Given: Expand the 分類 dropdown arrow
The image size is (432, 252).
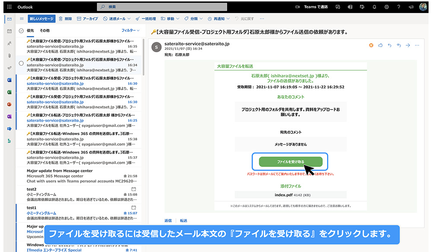Looking at the screenshot, I should (x=201, y=19).
